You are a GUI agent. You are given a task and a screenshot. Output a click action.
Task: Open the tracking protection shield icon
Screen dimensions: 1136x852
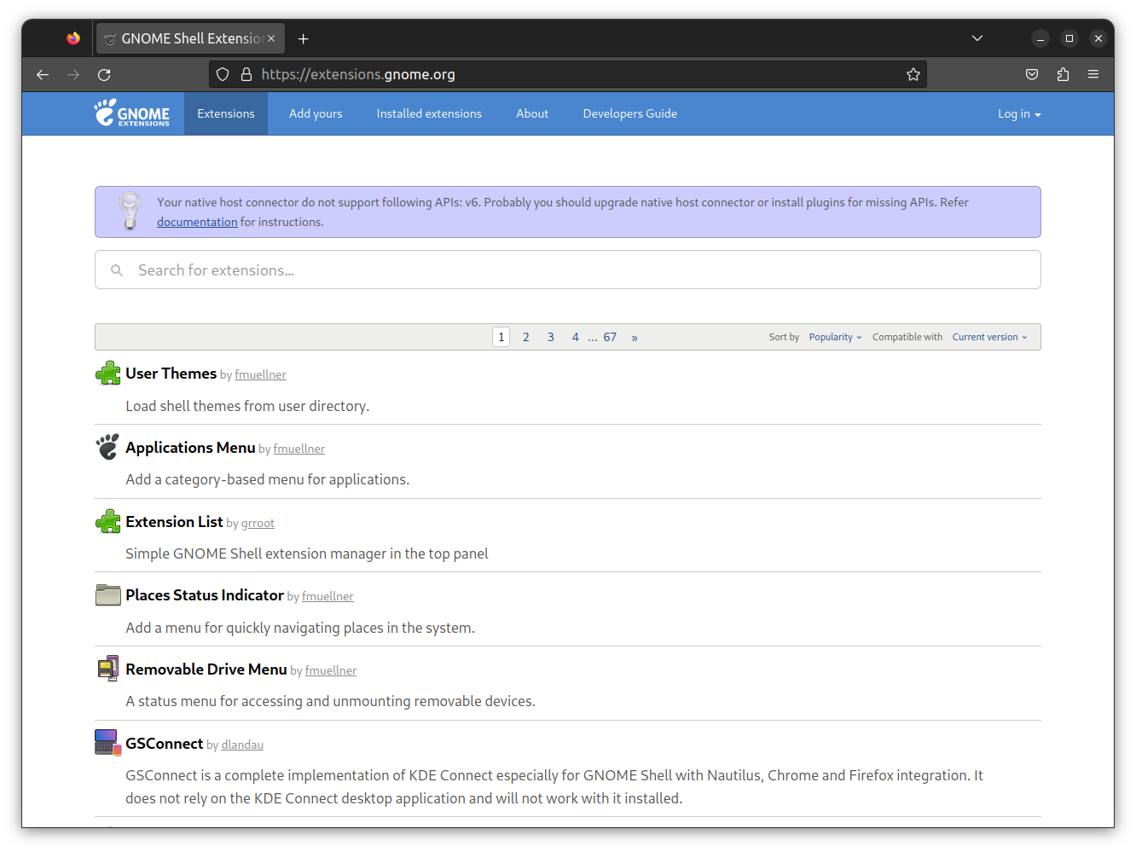coord(223,74)
